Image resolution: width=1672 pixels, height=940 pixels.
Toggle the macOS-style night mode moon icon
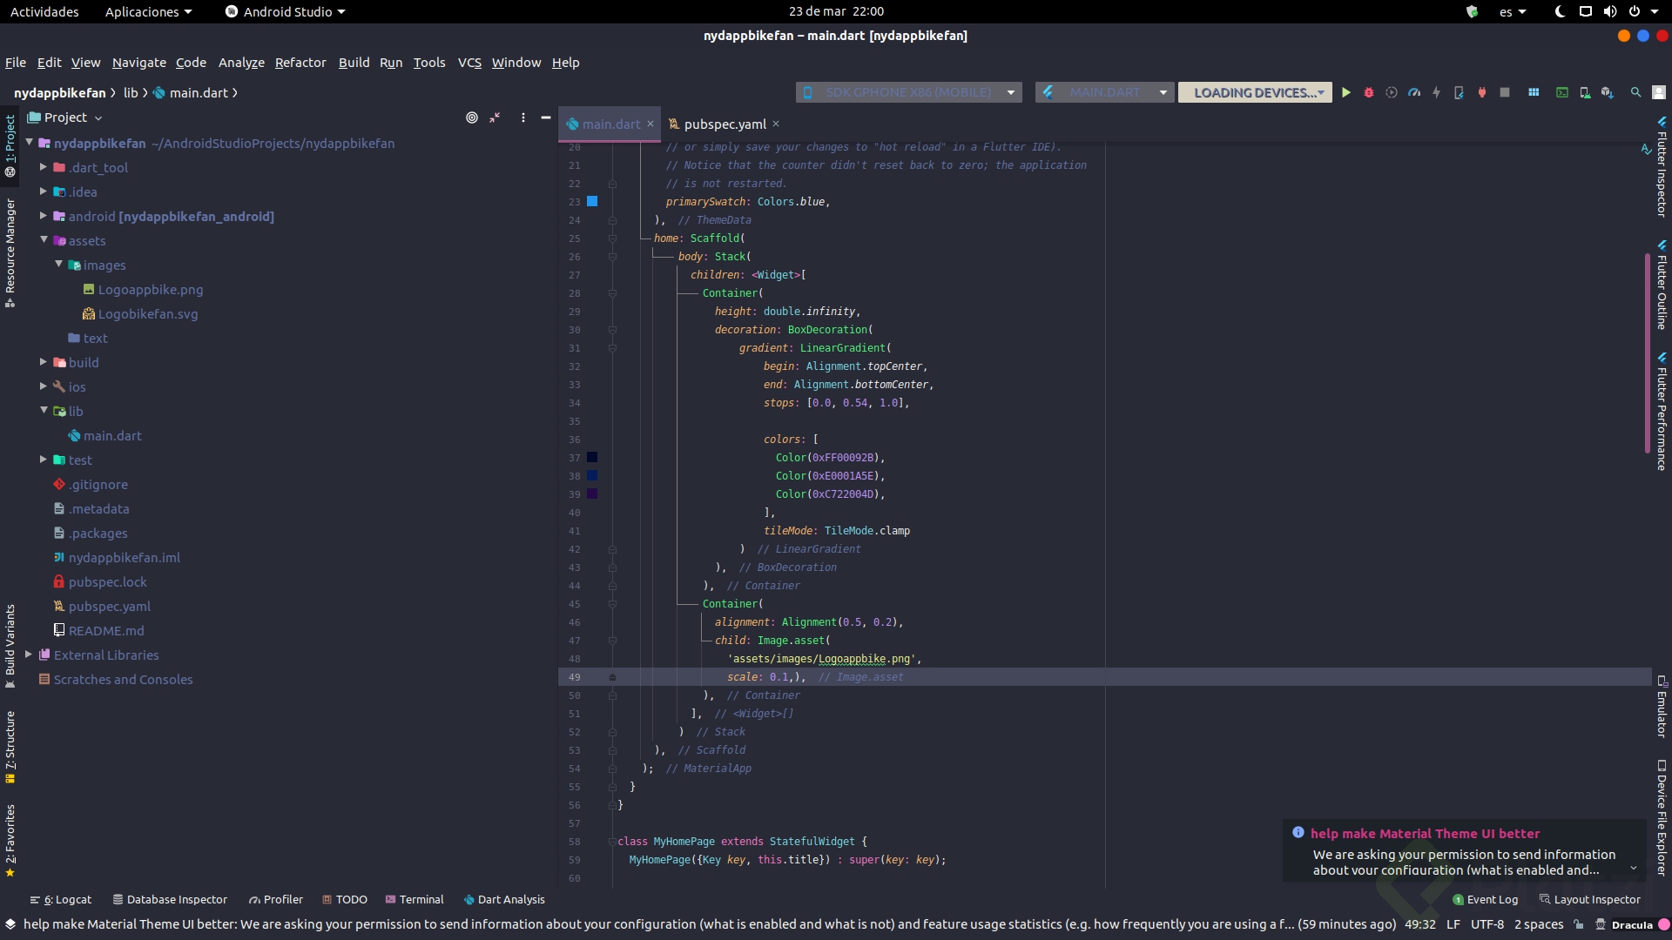(x=1560, y=11)
